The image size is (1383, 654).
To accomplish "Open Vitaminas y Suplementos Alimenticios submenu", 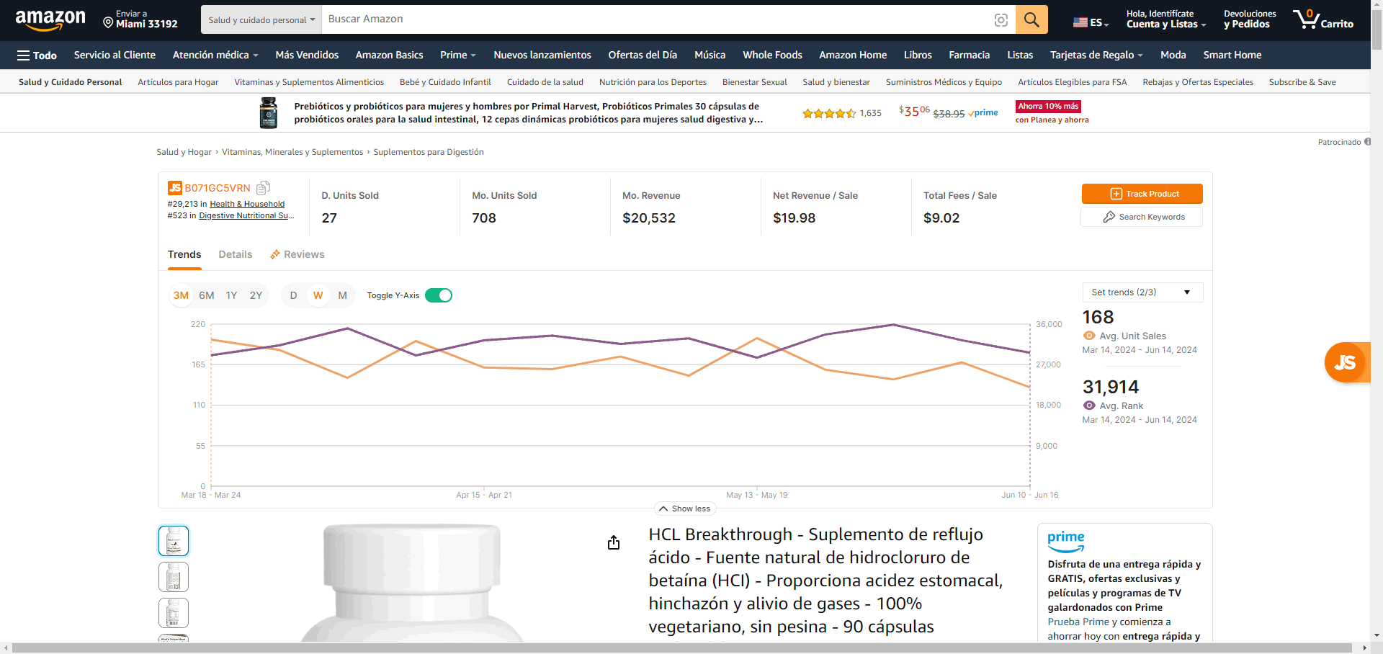I will 309,82.
